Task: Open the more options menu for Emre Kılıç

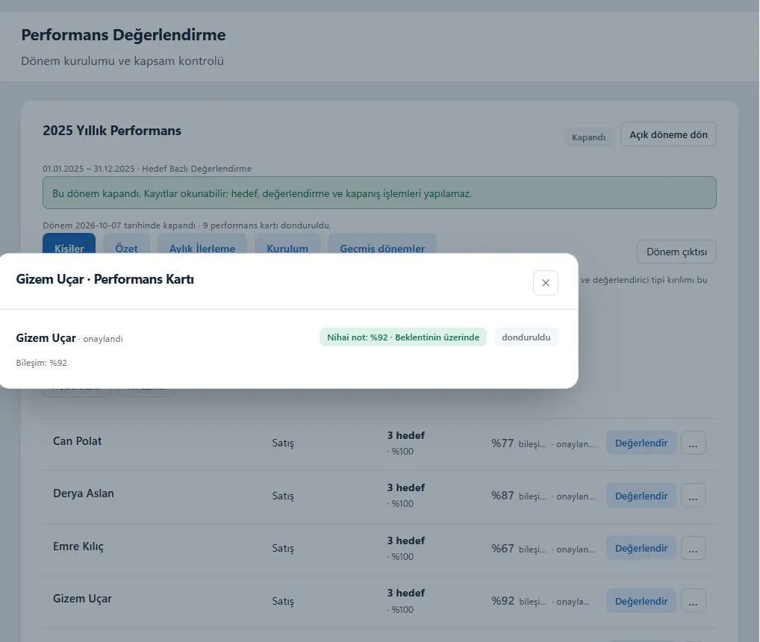Action: (x=693, y=548)
